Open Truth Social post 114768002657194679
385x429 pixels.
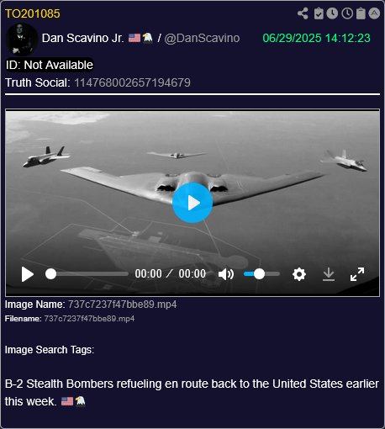tap(132, 82)
